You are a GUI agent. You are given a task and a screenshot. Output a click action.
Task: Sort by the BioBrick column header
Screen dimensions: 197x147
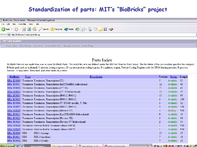pos(15,76)
